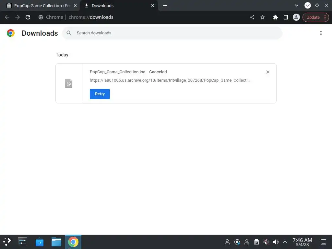Click the magnifier search icon

(x=69, y=33)
